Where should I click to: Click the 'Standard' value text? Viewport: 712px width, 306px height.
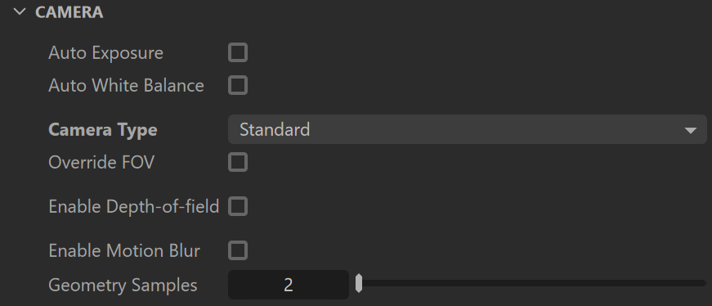click(275, 129)
